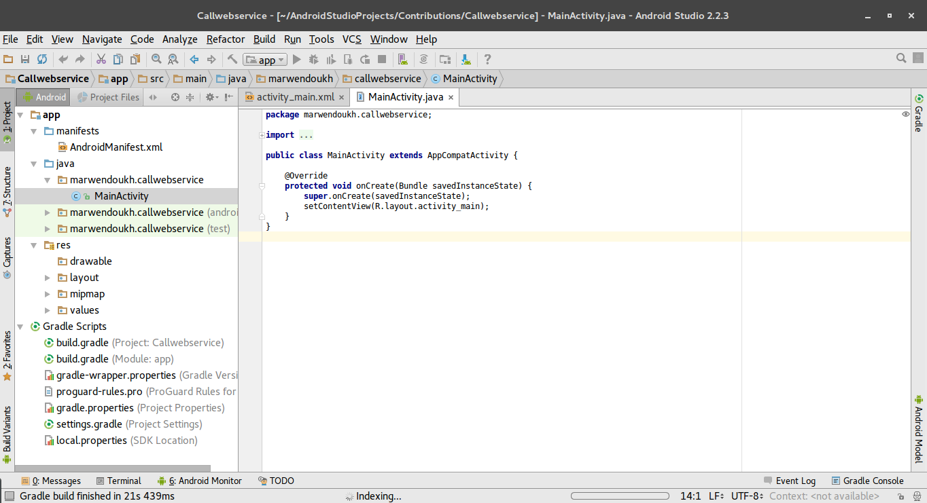Click the Stop square icon

pyautogui.click(x=382, y=60)
